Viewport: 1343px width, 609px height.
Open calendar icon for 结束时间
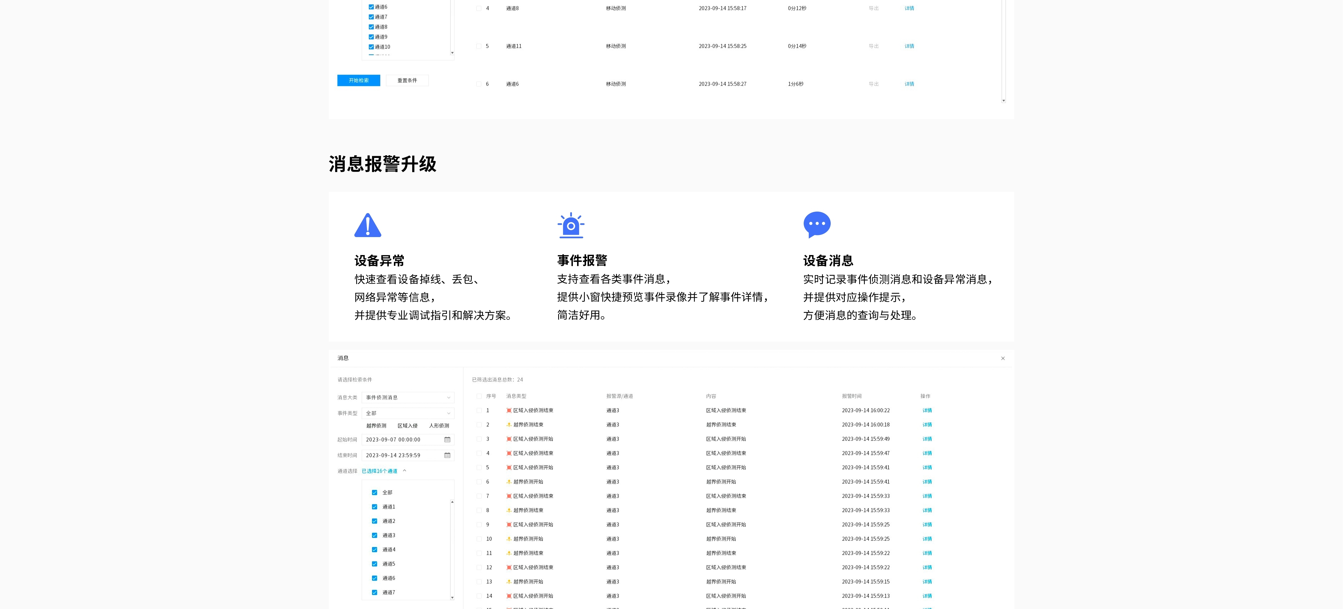[447, 455]
